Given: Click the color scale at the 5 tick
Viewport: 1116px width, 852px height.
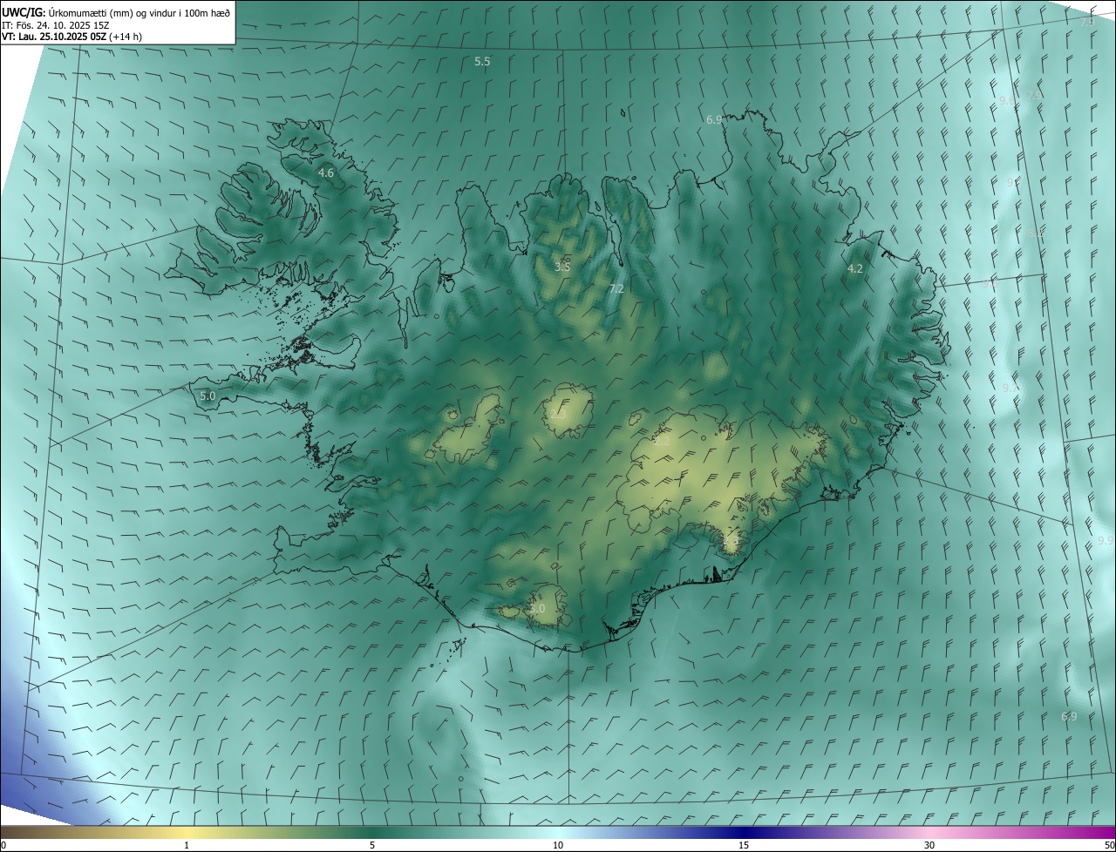Looking at the screenshot, I should [372, 845].
